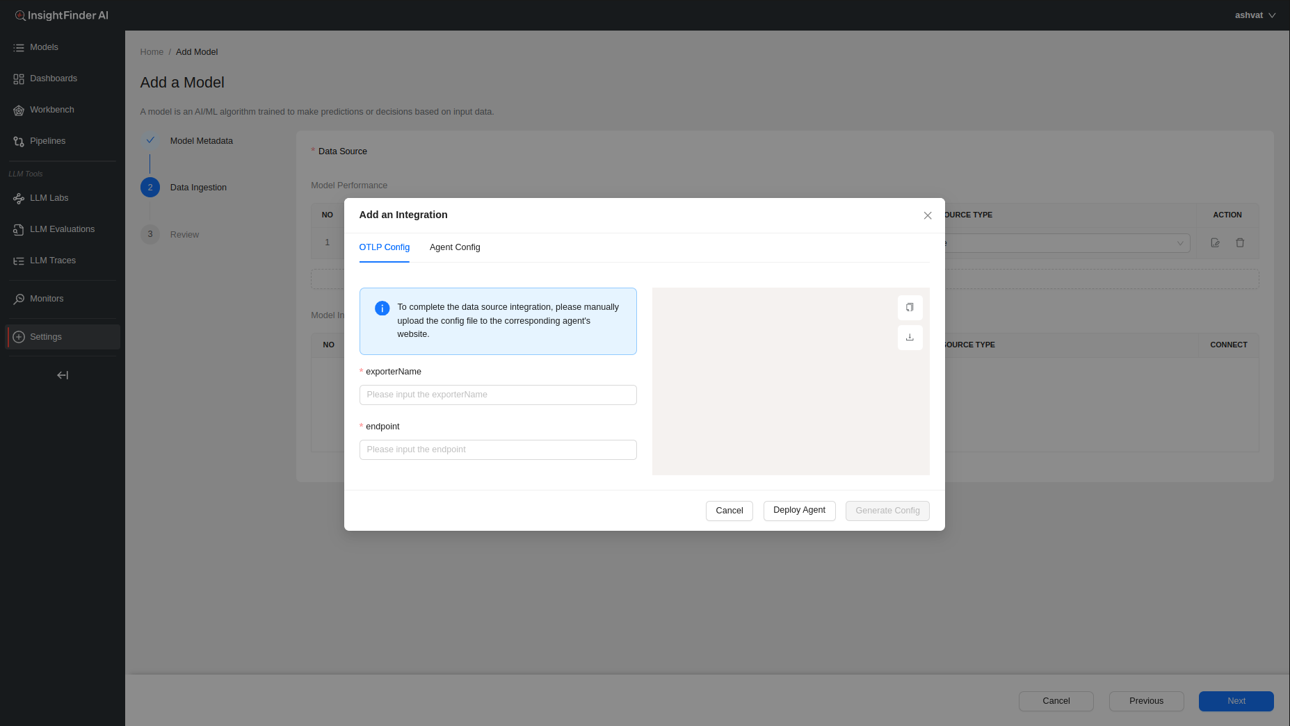Expand the ashvat user menu

coord(1255,15)
